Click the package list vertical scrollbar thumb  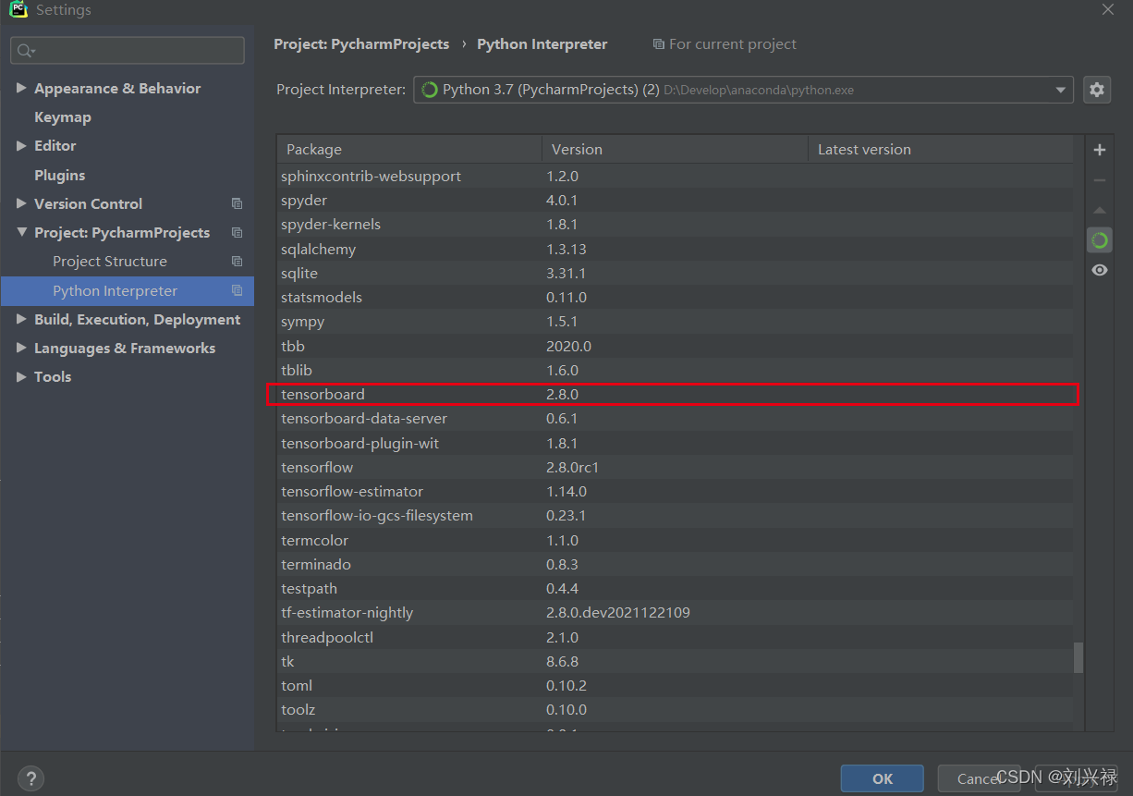click(x=1078, y=658)
